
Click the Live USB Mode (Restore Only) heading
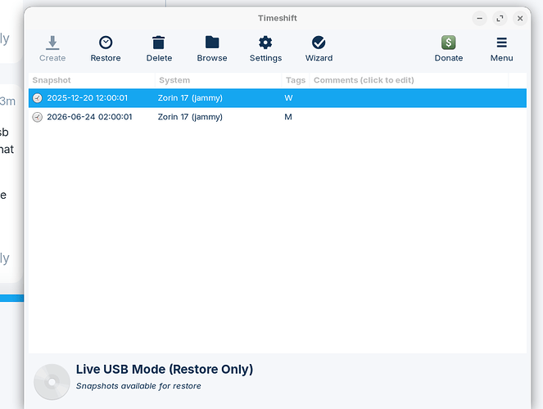(165, 369)
